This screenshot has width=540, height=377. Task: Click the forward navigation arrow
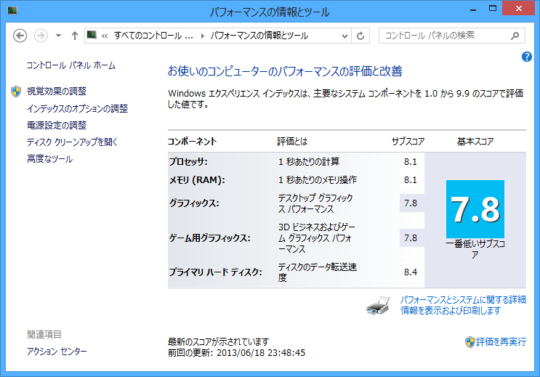pyautogui.click(x=41, y=36)
